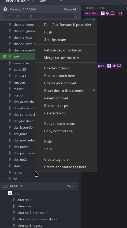Click the 75/75 remote count

pyautogui.click(x=71, y=186)
